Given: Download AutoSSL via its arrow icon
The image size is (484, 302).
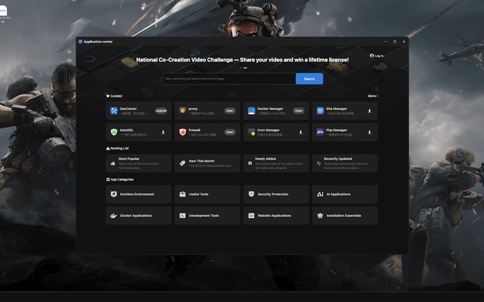Looking at the screenshot, I should (163, 132).
